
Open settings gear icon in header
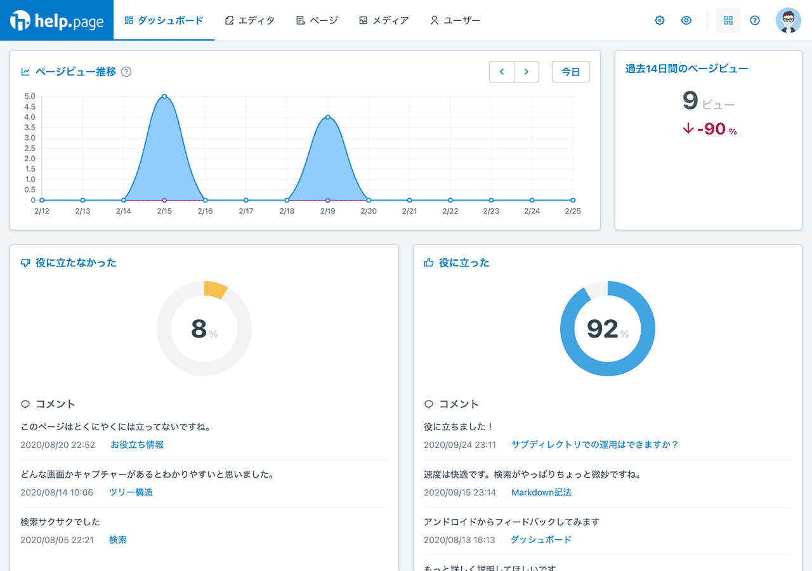coord(660,20)
